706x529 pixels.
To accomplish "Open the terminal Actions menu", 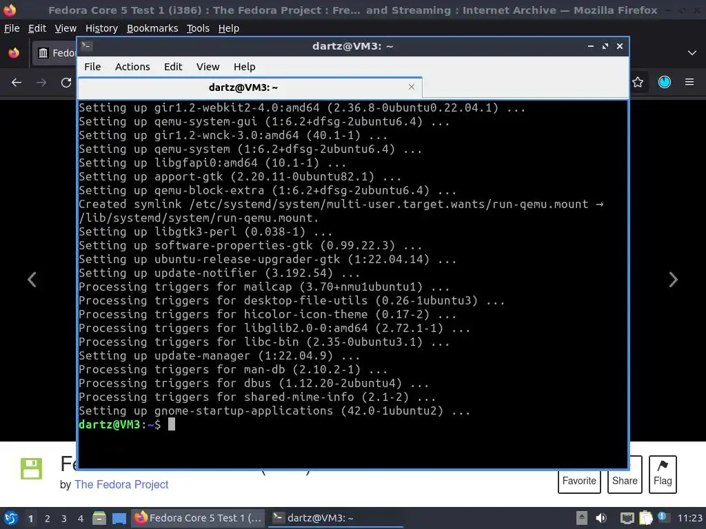I will coord(132,67).
